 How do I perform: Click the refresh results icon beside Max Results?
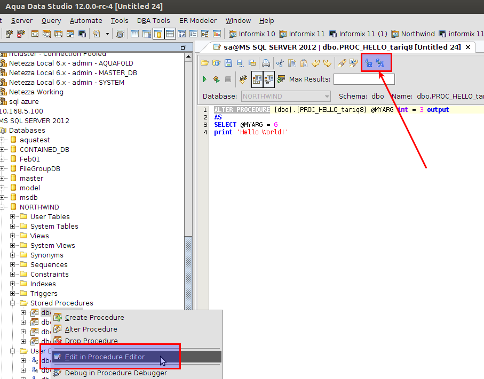click(x=281, y=79)
